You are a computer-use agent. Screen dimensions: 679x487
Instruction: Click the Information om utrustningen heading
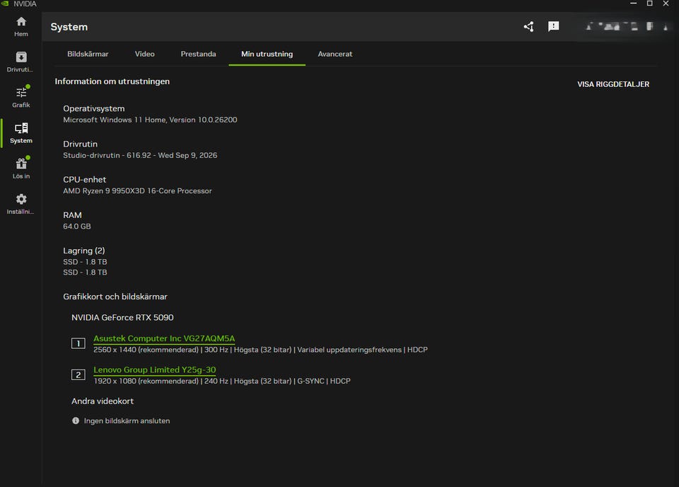[112, 81]
